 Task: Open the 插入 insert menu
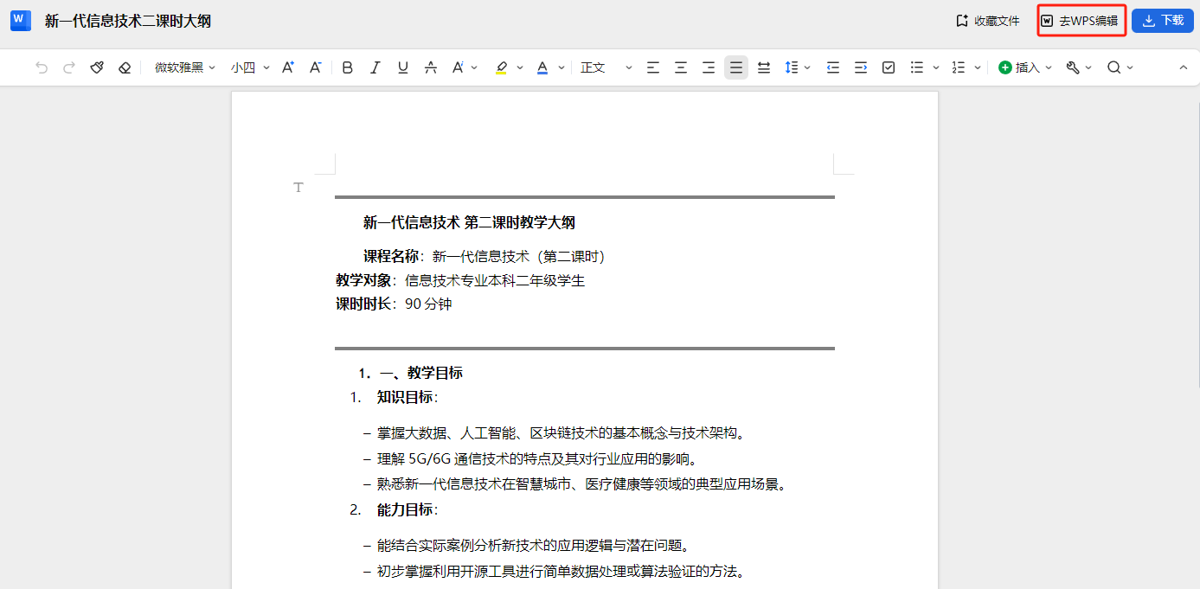click(x=1025, y=67)
